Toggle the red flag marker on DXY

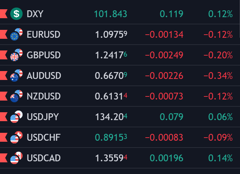tap(3, 14)
